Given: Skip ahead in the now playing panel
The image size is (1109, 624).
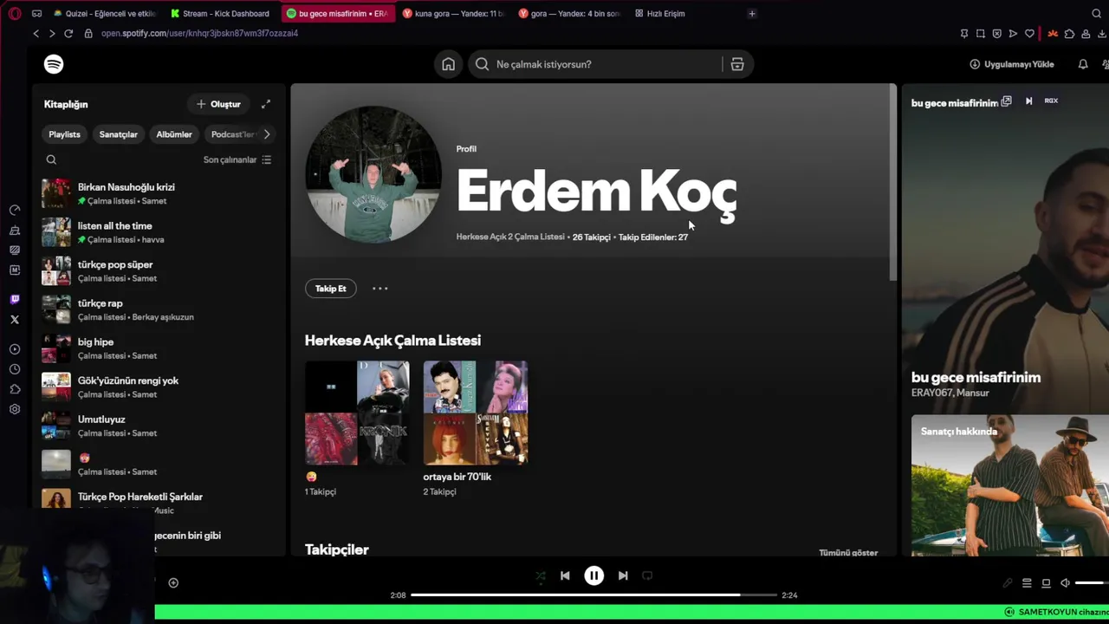Looking at the screenshot, I should click(x=1028, y=101).
